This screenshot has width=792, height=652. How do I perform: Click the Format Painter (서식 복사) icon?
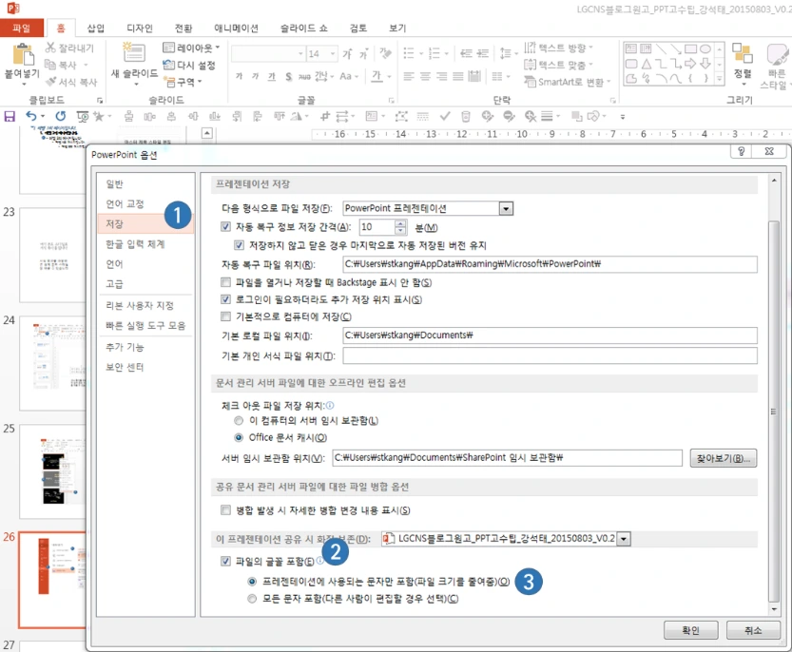pos(50,82)
